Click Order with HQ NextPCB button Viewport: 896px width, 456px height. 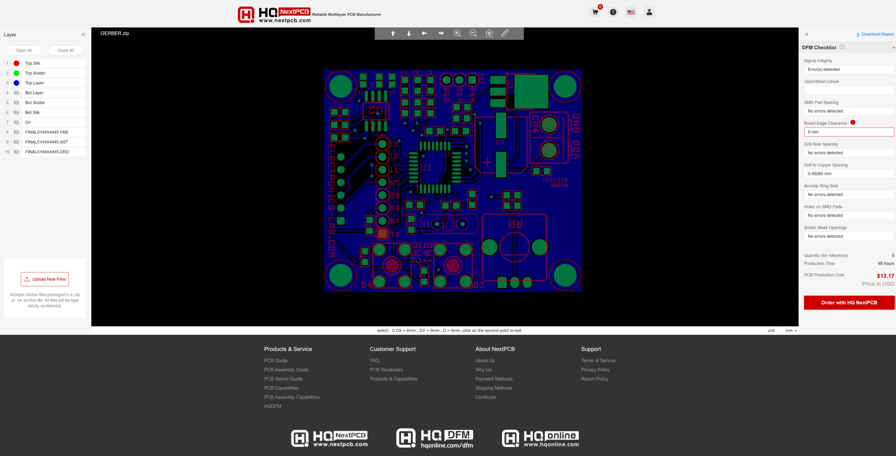pos(849,303)
